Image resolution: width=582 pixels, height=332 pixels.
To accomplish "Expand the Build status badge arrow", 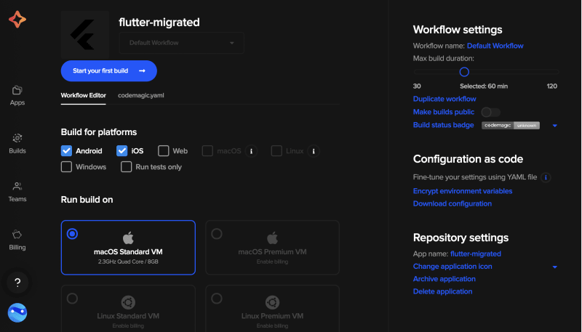I will [x=554, y=126].
